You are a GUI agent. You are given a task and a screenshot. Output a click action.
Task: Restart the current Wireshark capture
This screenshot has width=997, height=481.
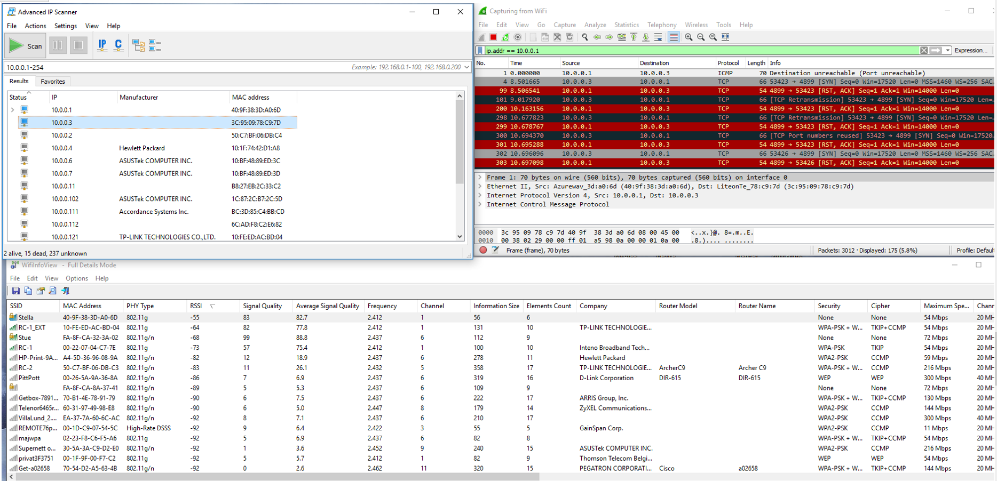click(505, 37)
